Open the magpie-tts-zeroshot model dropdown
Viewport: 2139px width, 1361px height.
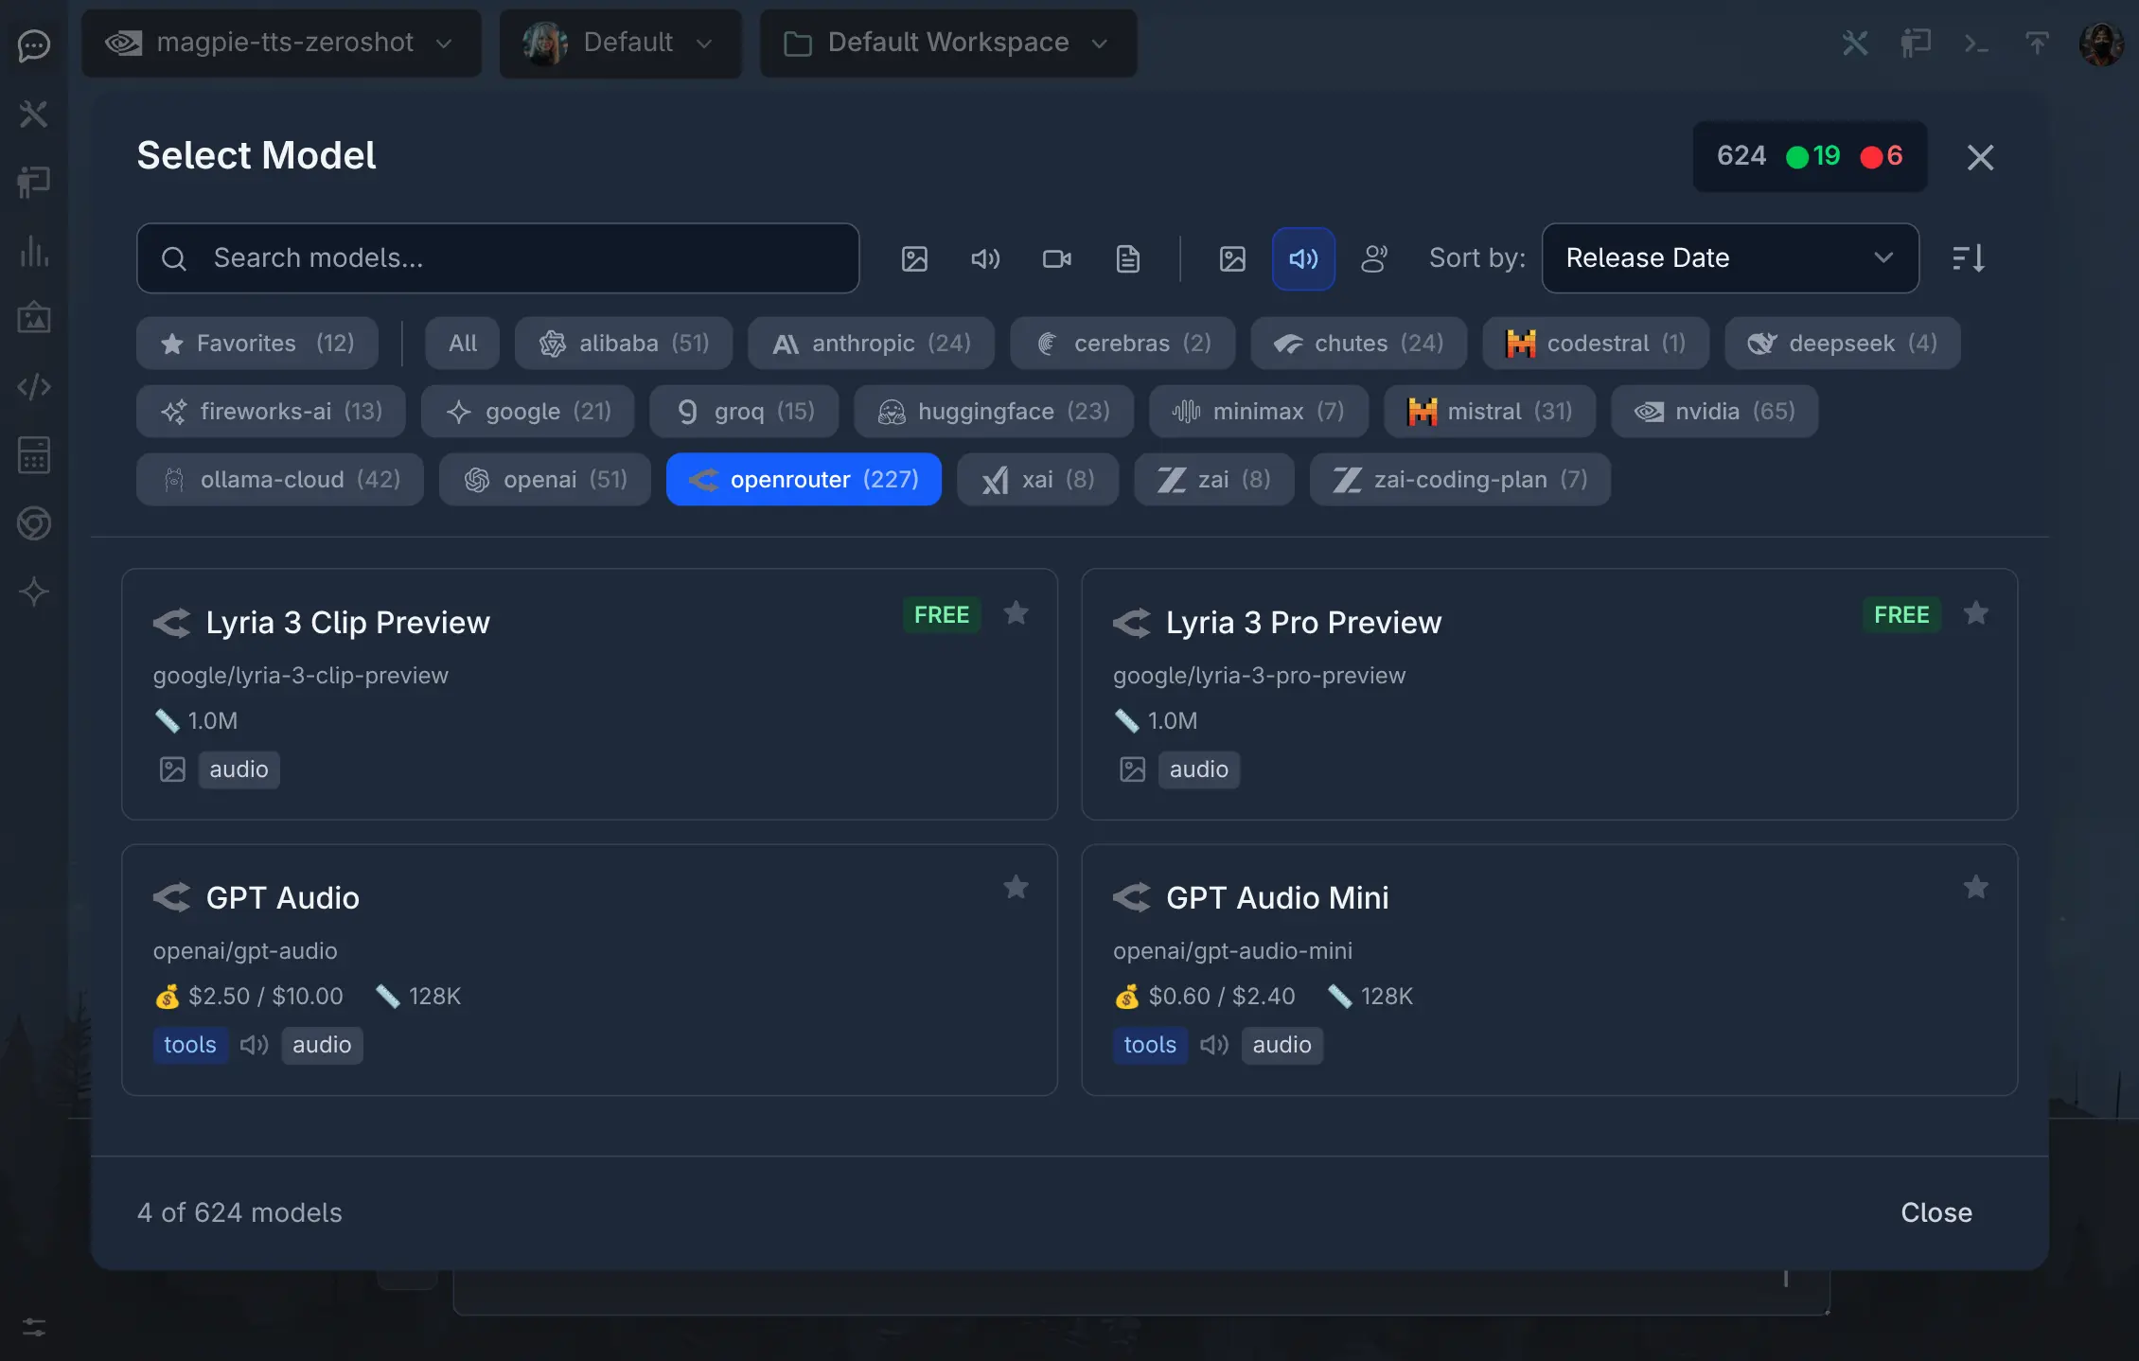click(x=281, y=43)
